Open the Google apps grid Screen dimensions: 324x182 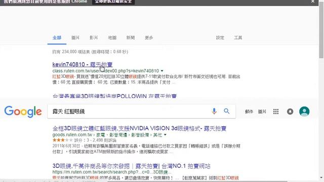coord(276,112)
